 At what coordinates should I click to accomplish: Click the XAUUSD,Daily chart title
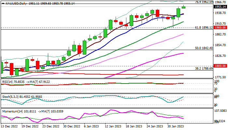click(x=16, y=4)
